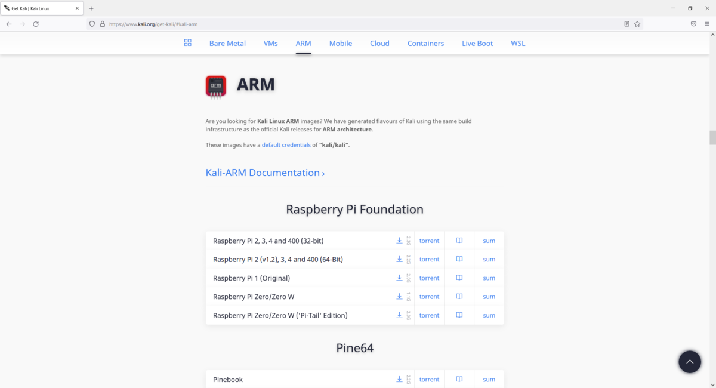The height and width of the screenshot is (388, 716).
Task: Go forward with the browser arrow
Action: pos(22,24)
